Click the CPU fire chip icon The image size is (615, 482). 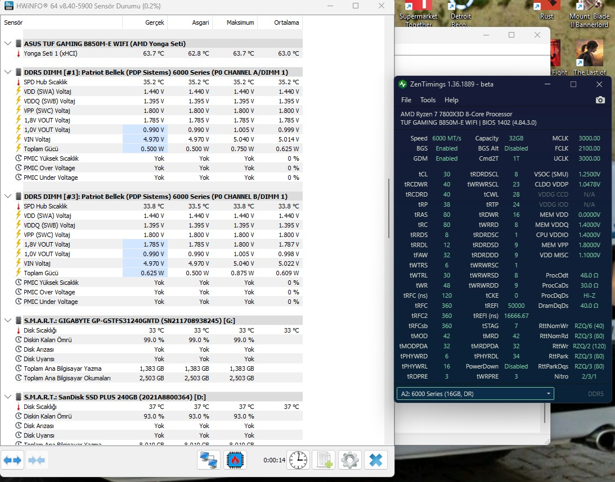(x=235, y=460)
